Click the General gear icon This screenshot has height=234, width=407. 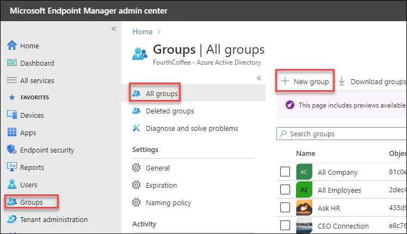[x=136, y=168]
